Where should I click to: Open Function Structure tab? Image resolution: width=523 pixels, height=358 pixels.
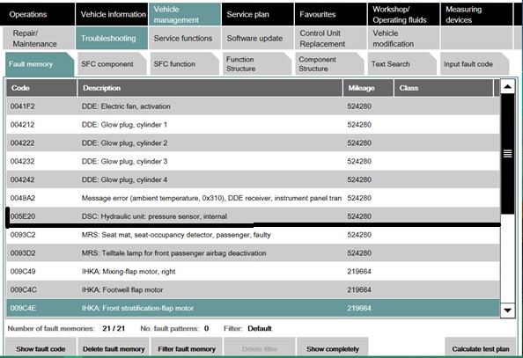[x=257, y=63]
